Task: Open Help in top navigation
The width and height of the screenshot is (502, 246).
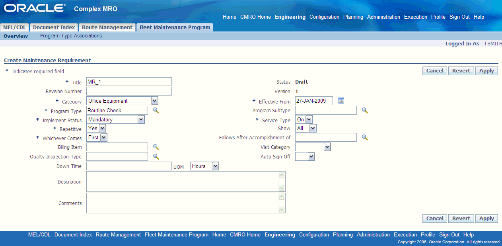Action: pos(479,17)
